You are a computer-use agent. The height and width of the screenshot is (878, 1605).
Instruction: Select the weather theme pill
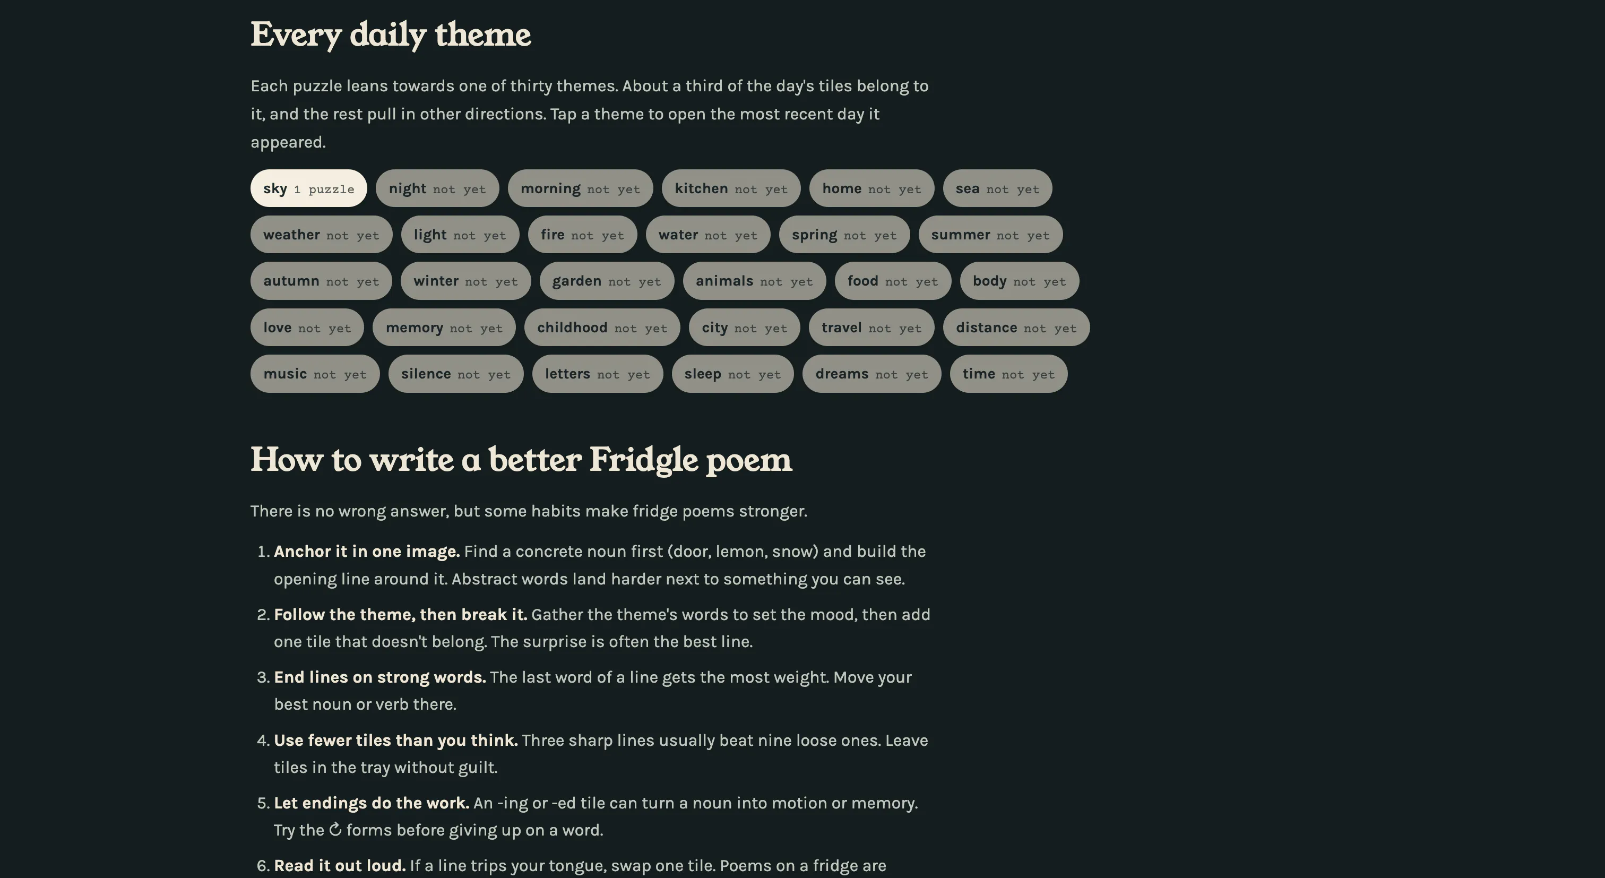point(322,234)
